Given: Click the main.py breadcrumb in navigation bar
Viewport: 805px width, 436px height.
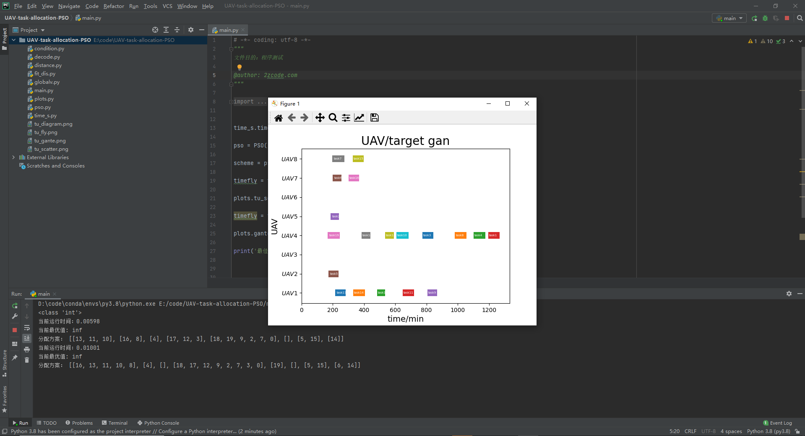Looking at the screenshot, I should point(88,18).
